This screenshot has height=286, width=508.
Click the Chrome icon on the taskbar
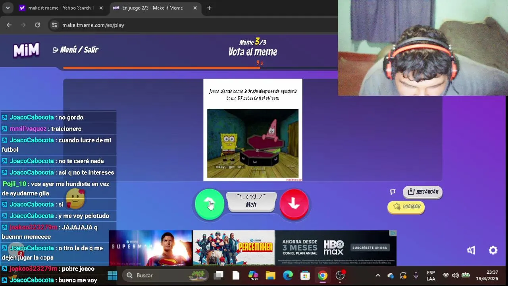click(x=322, y=275)
